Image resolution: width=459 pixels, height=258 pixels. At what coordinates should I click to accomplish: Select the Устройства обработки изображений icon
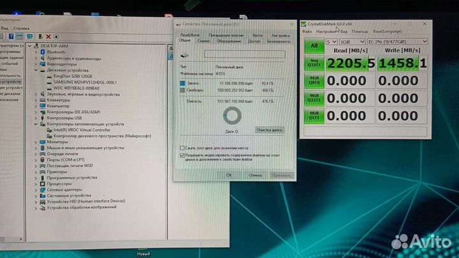pos(43,208)
